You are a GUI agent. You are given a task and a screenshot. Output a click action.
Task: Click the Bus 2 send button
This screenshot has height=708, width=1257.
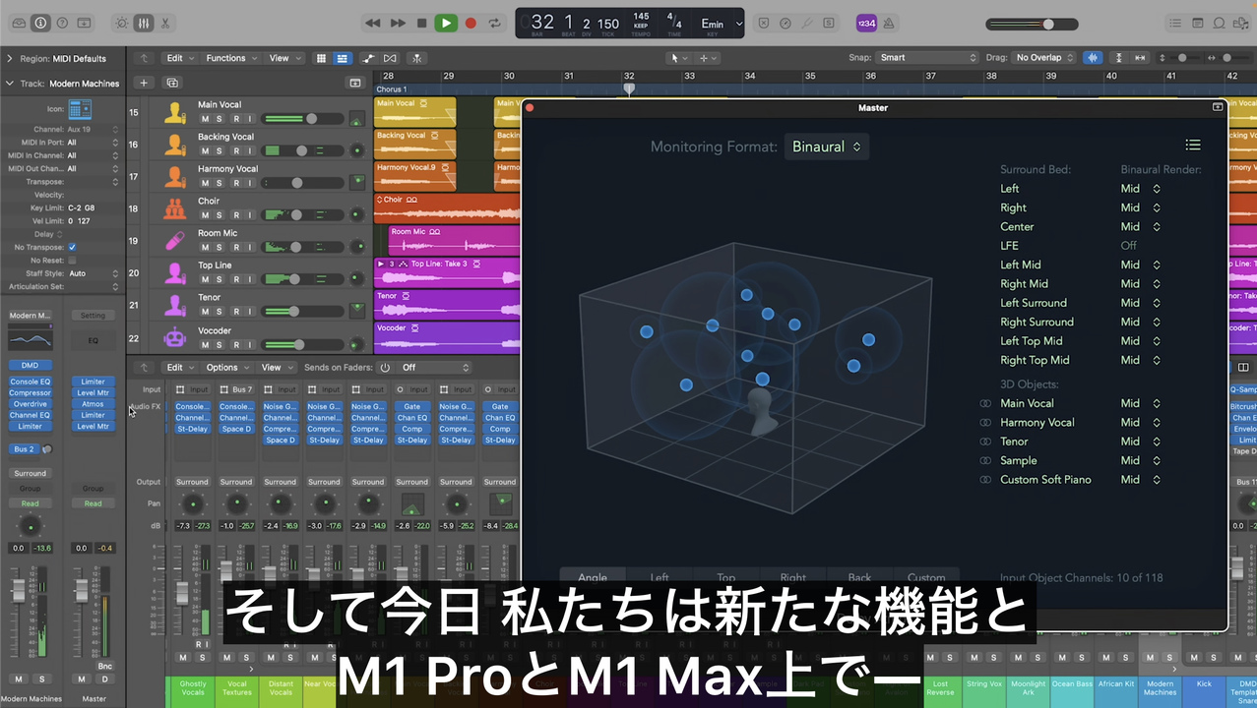(25, 449)
